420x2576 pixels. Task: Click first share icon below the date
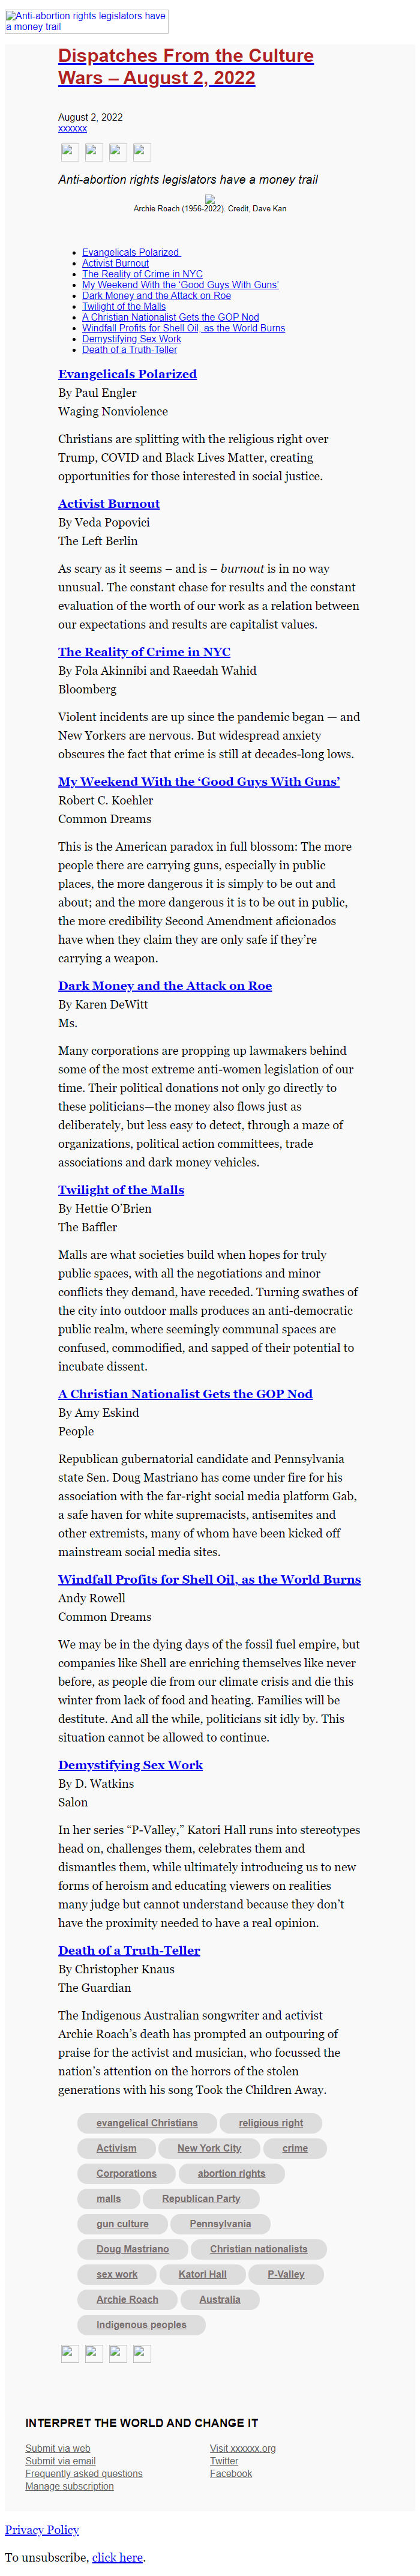(70, 152)
